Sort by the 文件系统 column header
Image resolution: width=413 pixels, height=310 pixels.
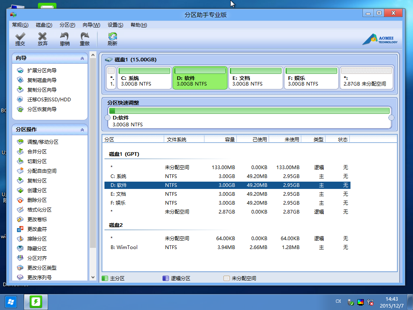click(184, 139)
